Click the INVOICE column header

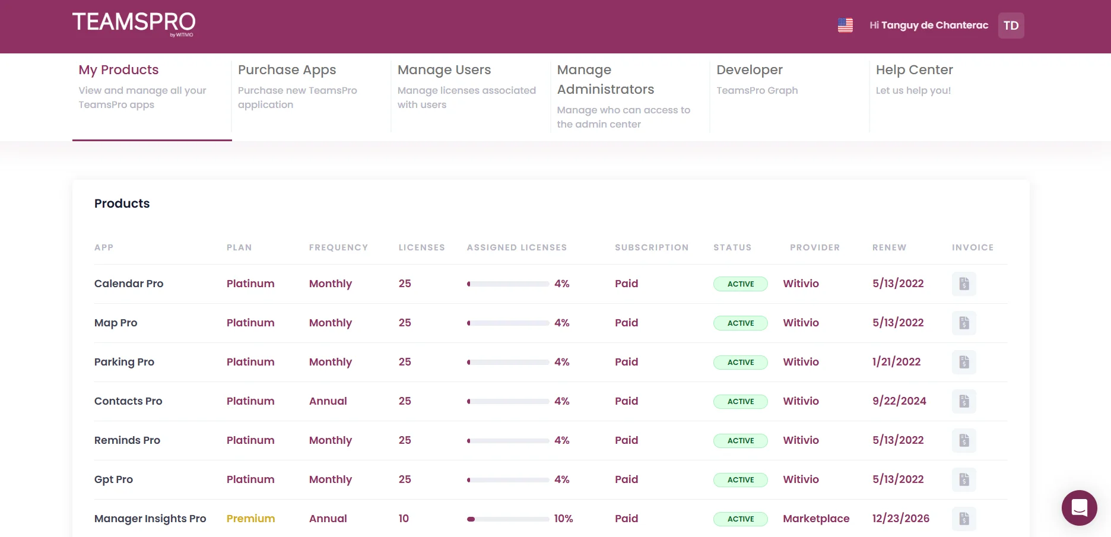[973, 247]
